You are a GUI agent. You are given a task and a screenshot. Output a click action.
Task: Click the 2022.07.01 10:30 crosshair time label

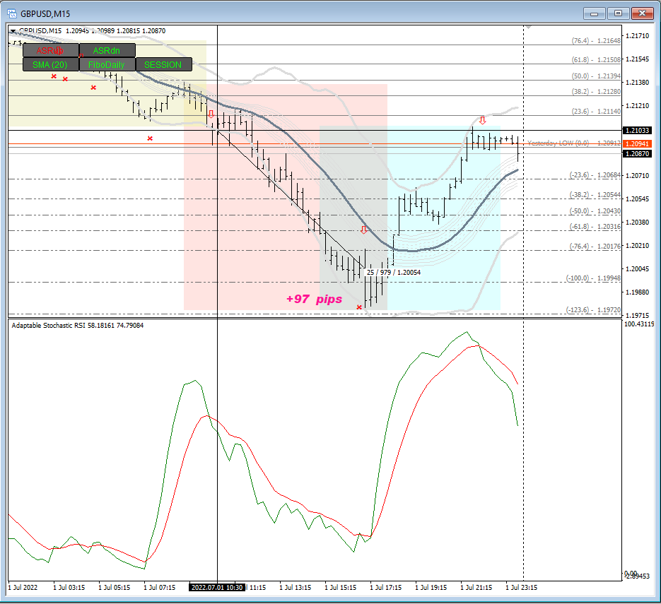click(x=217, y=587)
